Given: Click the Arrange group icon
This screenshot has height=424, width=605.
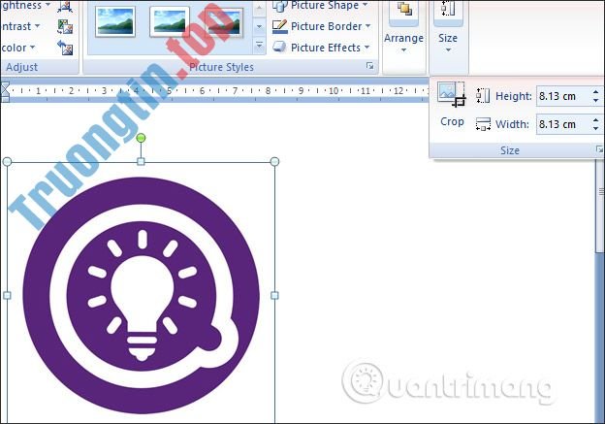Looking at the screenshot, I should click(x=403, y=10).
